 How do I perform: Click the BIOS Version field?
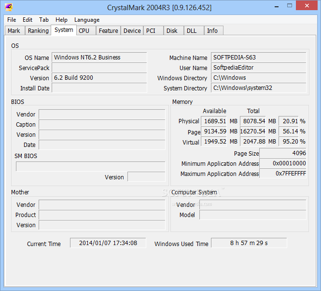(102, 134)
